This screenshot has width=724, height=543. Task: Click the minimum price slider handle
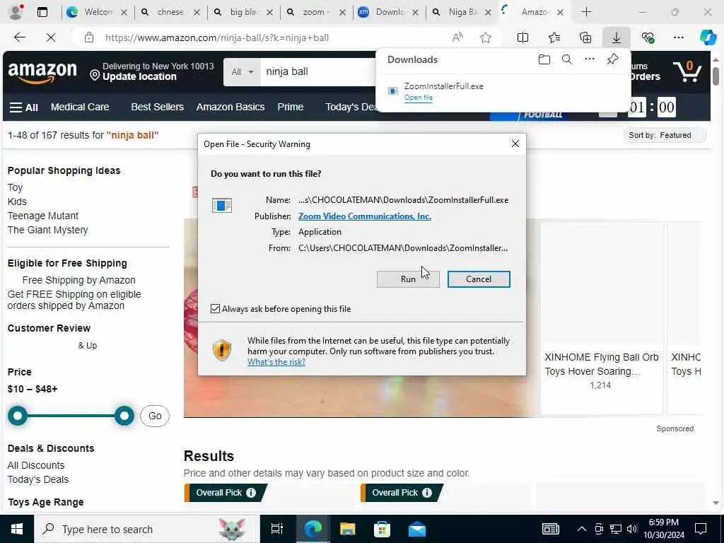click(x=18, y=416)
